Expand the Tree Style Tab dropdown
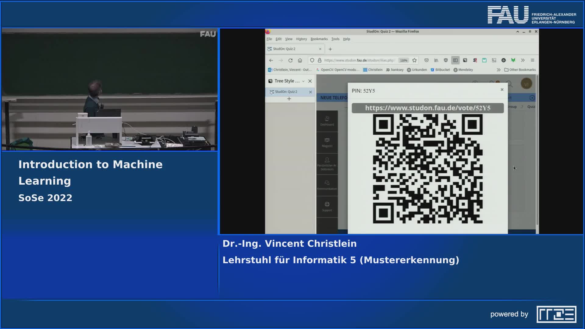Screen dimensions: 585x329 tap(303, 81)
